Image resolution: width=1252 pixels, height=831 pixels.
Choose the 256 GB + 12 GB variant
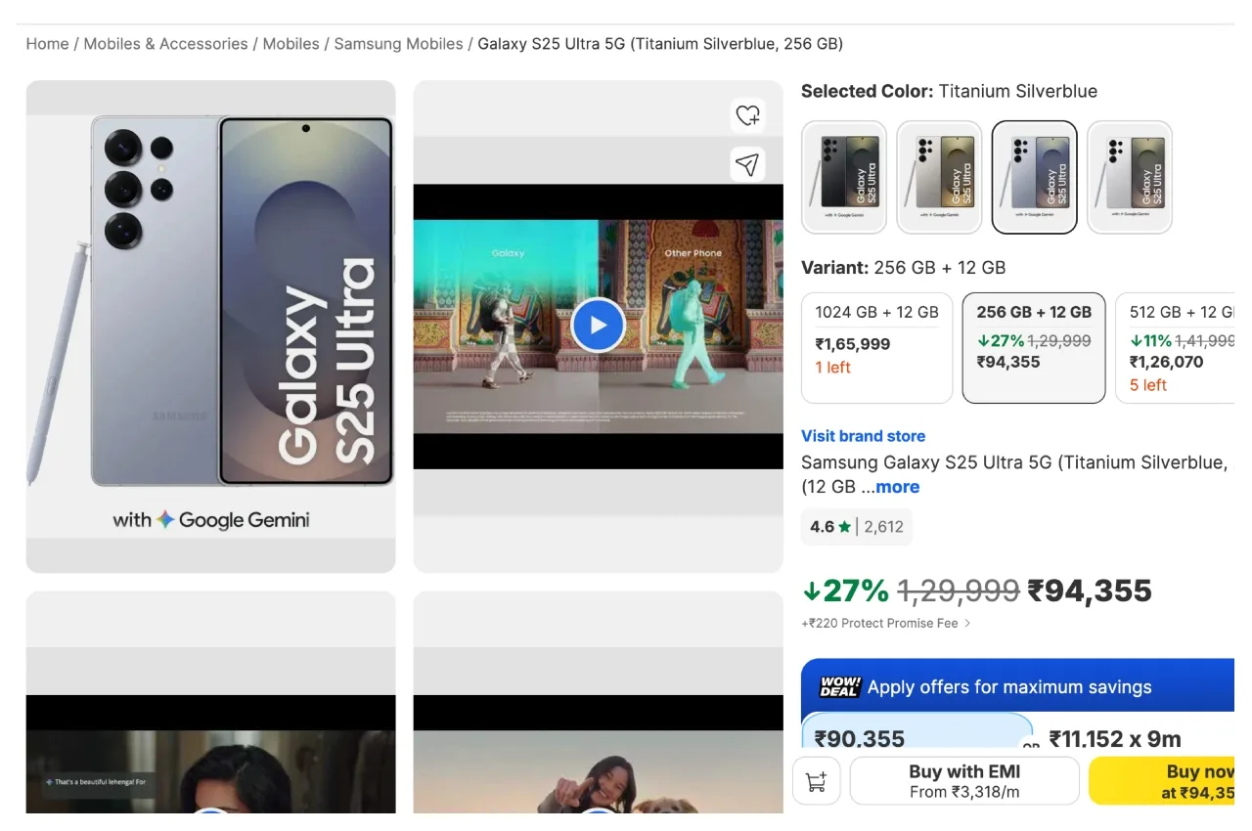pyautogui.click(x=1034, y=347)
